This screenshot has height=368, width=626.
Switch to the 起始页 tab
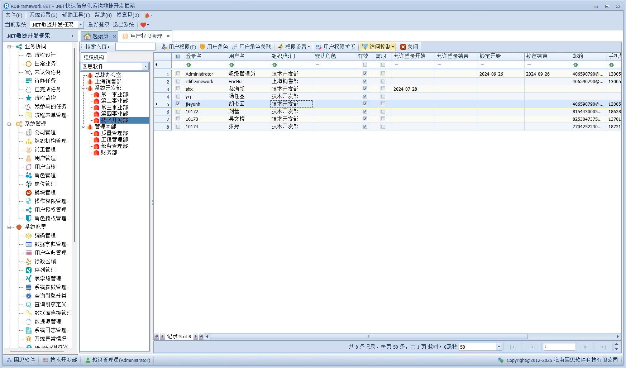tap(97, 36)
